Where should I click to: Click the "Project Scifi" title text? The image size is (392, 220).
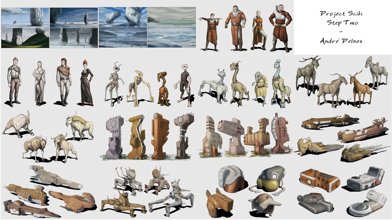[341, 14]
